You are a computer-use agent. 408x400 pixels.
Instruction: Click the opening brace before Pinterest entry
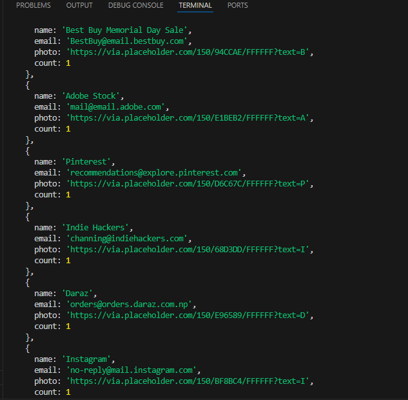coord(28,151)
